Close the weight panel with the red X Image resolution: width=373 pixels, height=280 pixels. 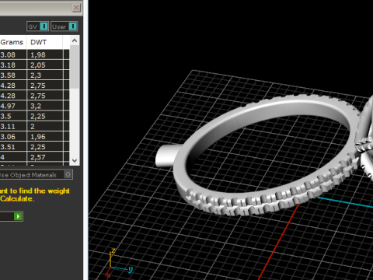(x=76, y=8)
